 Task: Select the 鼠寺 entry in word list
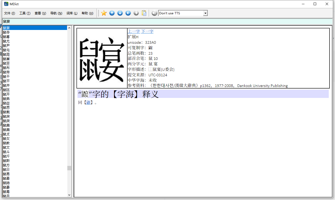pyautogui.click(x=7, y=32)
